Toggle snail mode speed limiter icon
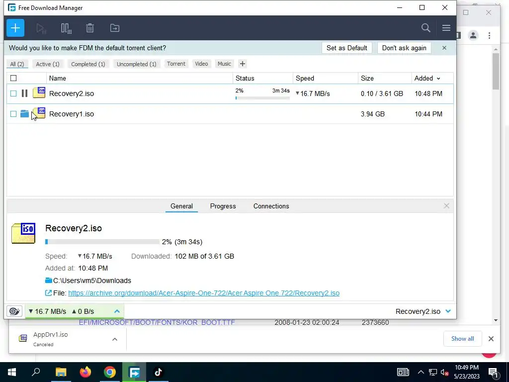 pos(14,311)
